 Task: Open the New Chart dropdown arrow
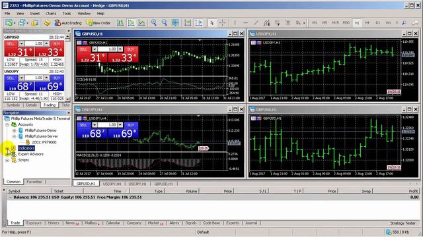[x=15, y=24]
